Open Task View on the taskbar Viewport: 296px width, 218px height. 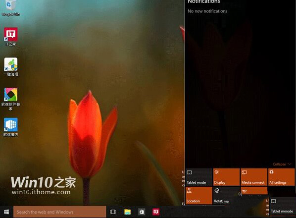113,212
